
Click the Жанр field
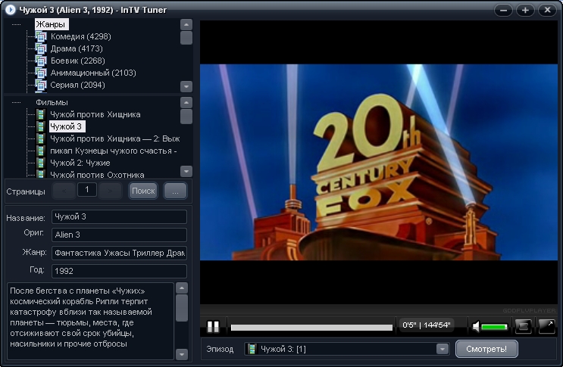click(119, 253)
